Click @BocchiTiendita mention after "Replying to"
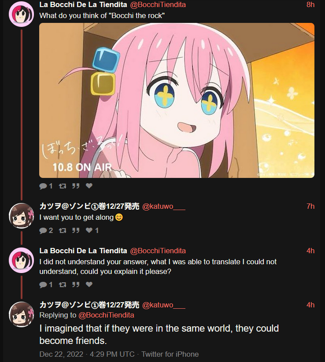This screenshot has width=325, height=362. coord(106,315)
